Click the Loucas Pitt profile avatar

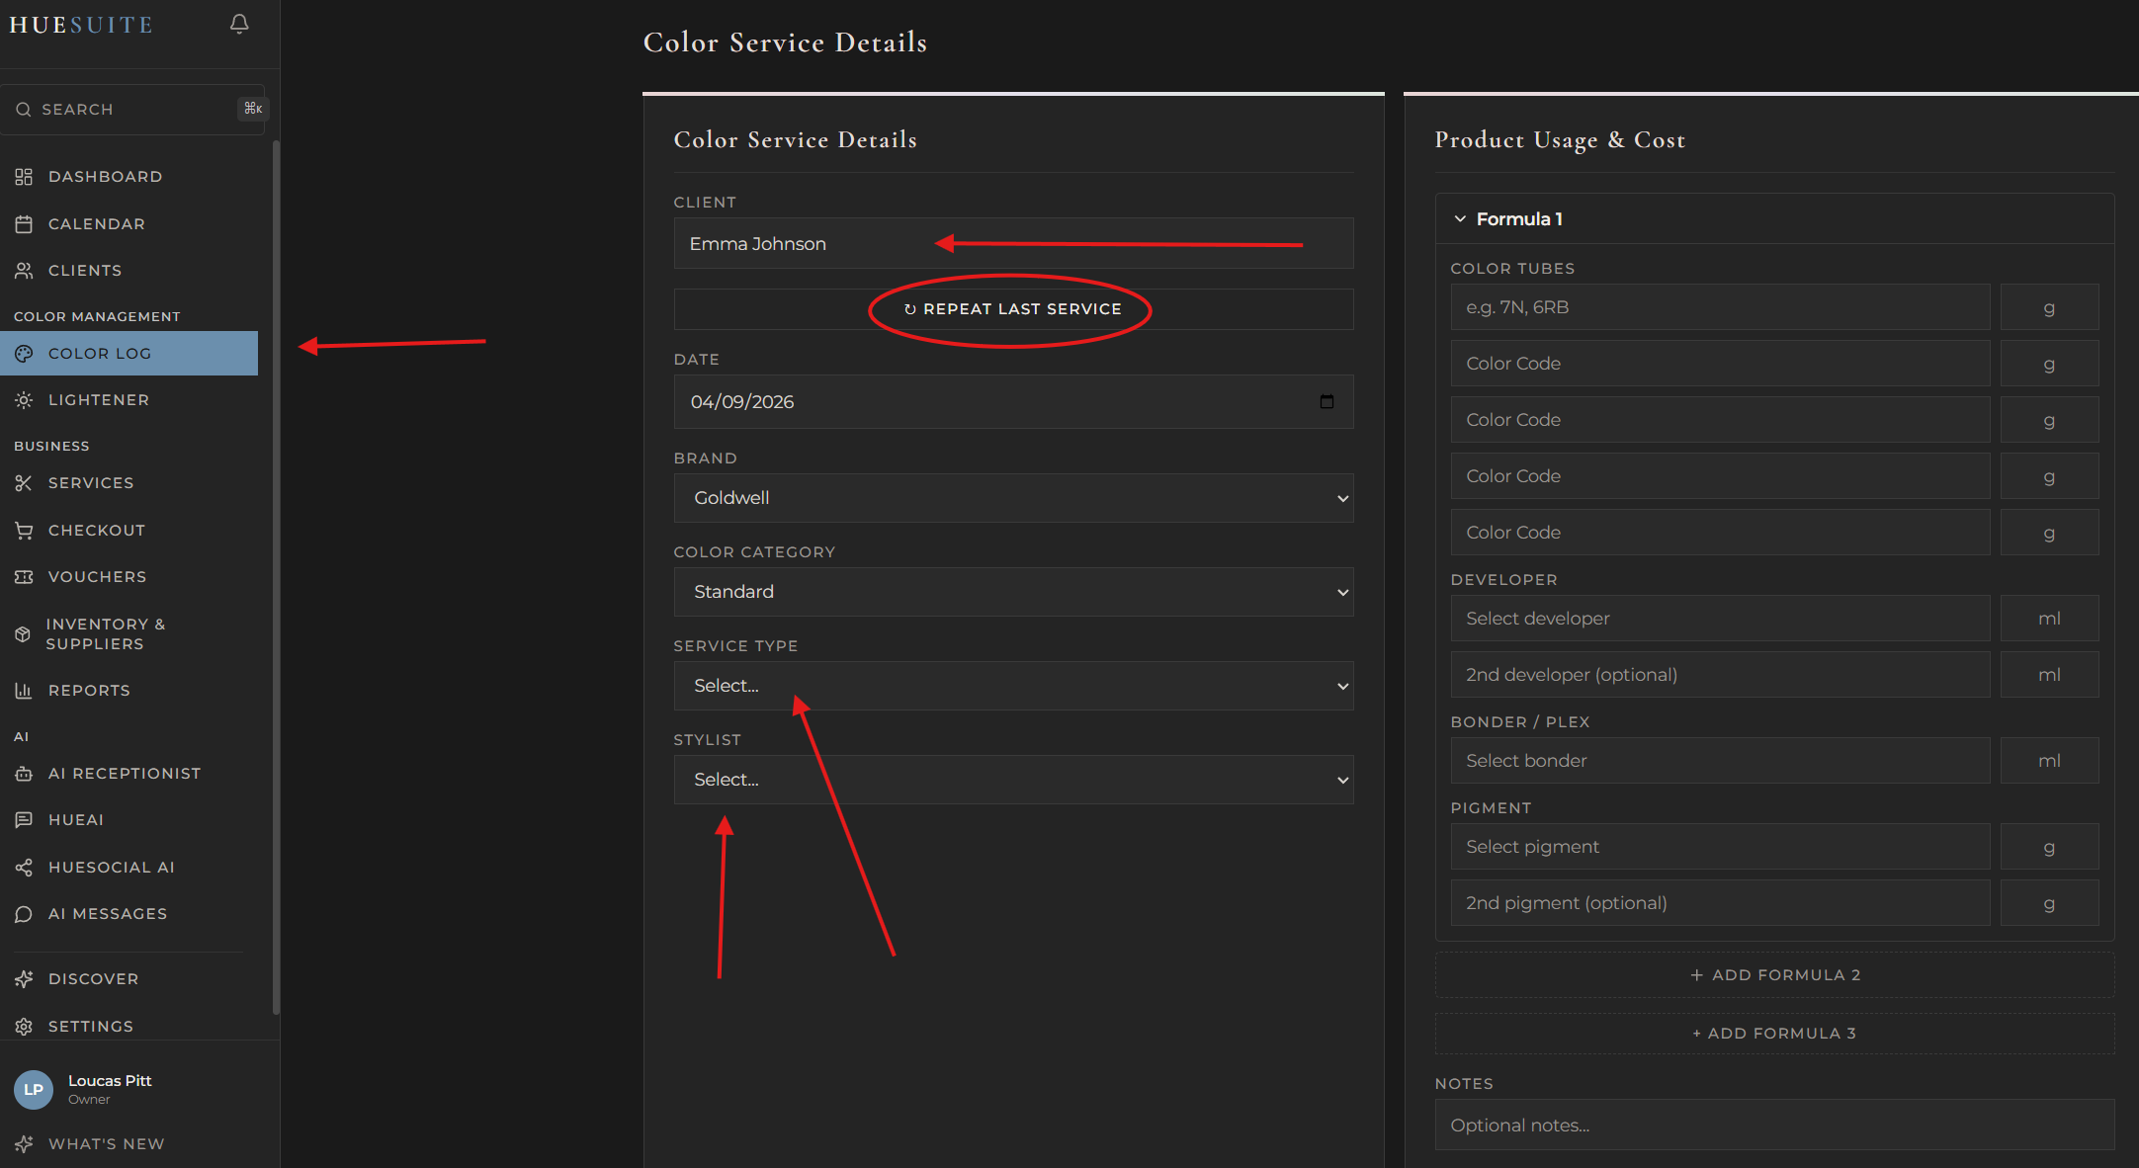(33, 1090)
